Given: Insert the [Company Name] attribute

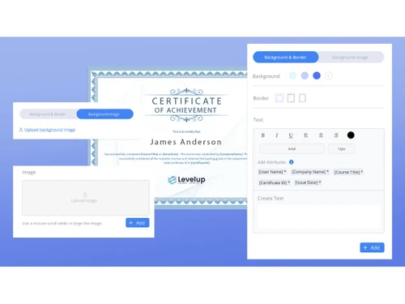Looking at the screenshot, I should (310, 172).
